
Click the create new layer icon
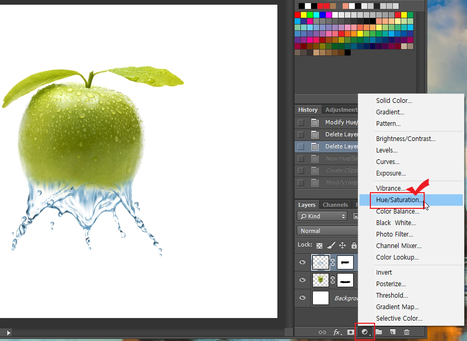393,332
